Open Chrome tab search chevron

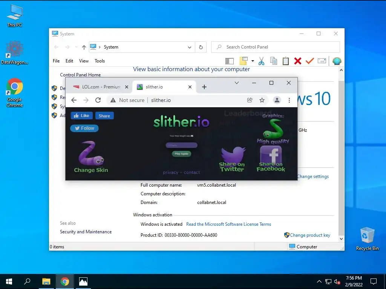(x=237, y=83)
